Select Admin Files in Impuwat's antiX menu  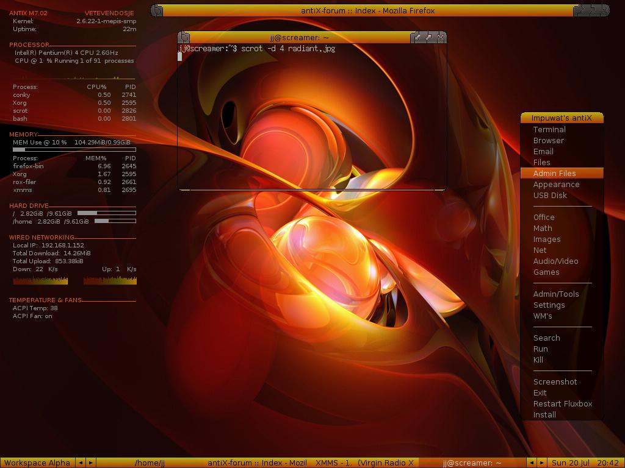coord(552,173)
